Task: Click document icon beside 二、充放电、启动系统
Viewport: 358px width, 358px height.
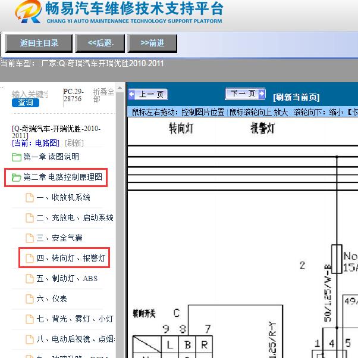Action: pos(30,218)
